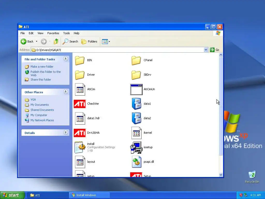Select the data1 cabinet file icon
This screenshot has height=199, width=265.
[136, 104]
